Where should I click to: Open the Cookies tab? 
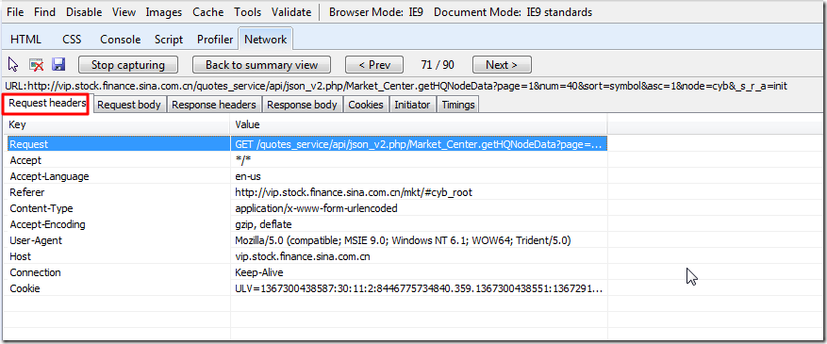click(x=366, y=105)
